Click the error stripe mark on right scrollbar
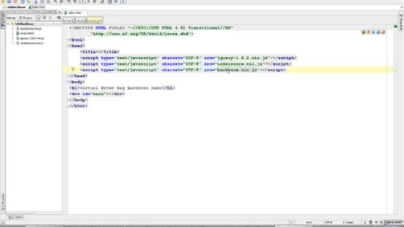Image resolution: width=404 pixels, height=227 pixels. 396,71
